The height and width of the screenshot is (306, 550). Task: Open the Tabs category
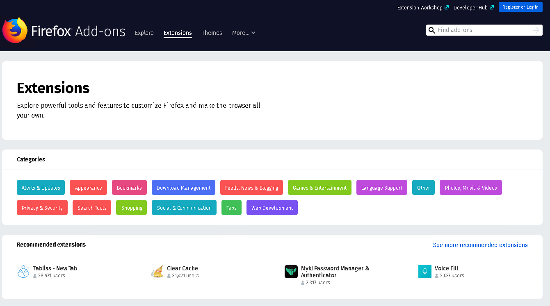tap(231, 208)
